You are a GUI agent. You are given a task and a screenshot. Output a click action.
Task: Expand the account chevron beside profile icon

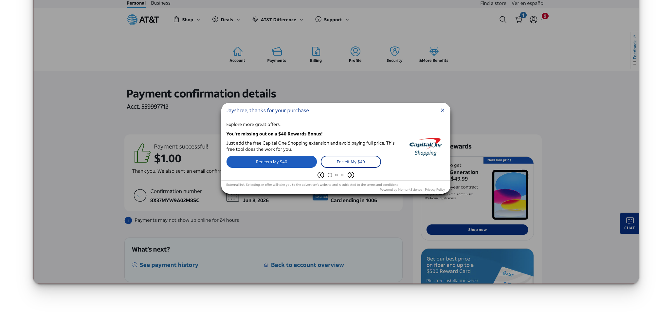(542, 20)
